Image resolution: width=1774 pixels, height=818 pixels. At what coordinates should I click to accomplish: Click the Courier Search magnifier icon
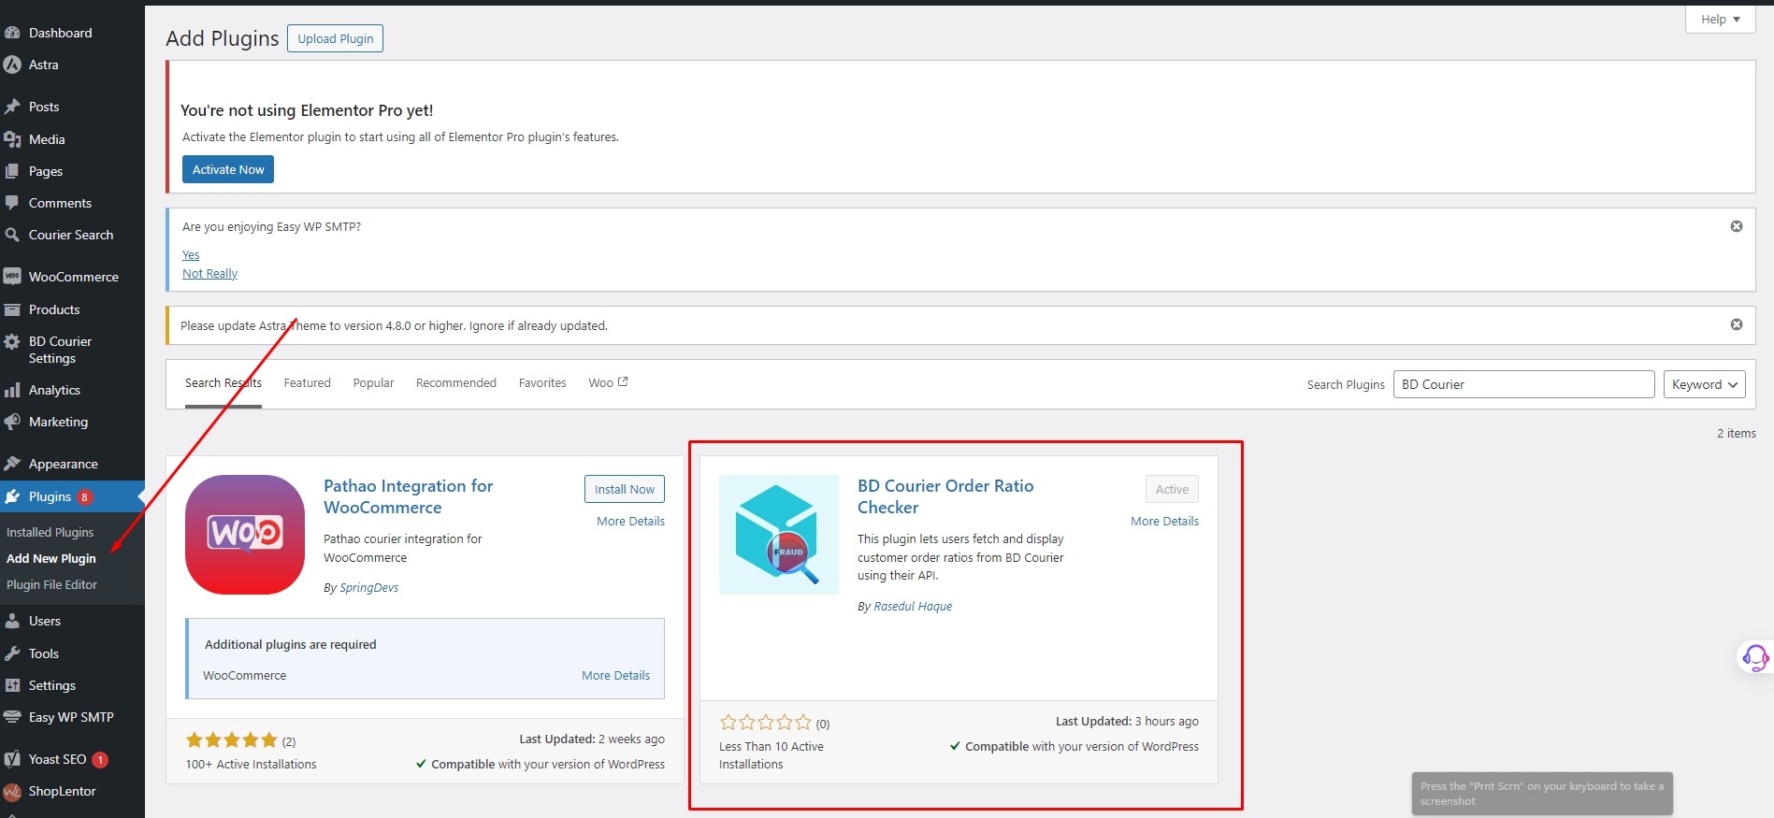[x=12, y=235]
